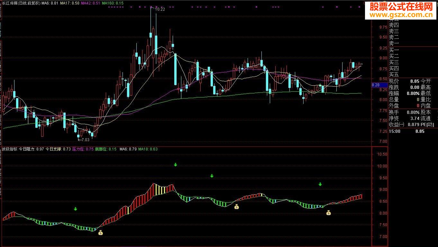Click the rightmost green down arrow signal
The width and height of the screenshot is (438, 247).
click(320, 184)
